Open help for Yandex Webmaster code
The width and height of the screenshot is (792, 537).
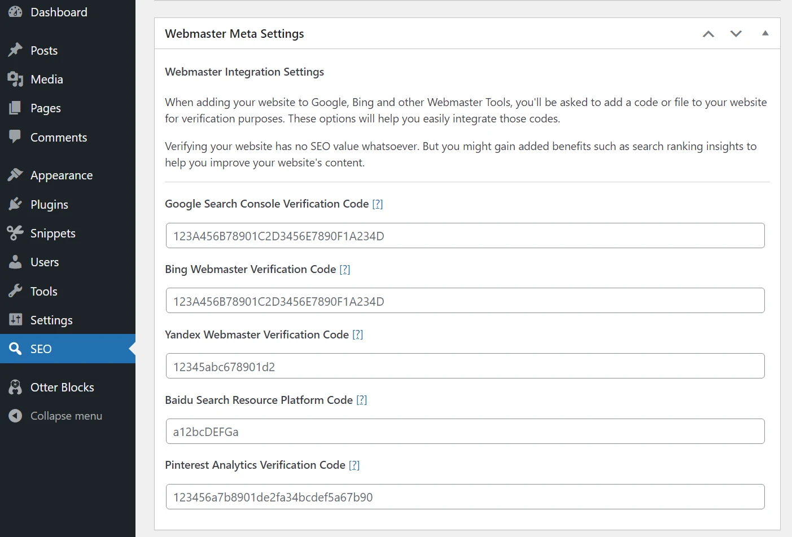point(358,334)
